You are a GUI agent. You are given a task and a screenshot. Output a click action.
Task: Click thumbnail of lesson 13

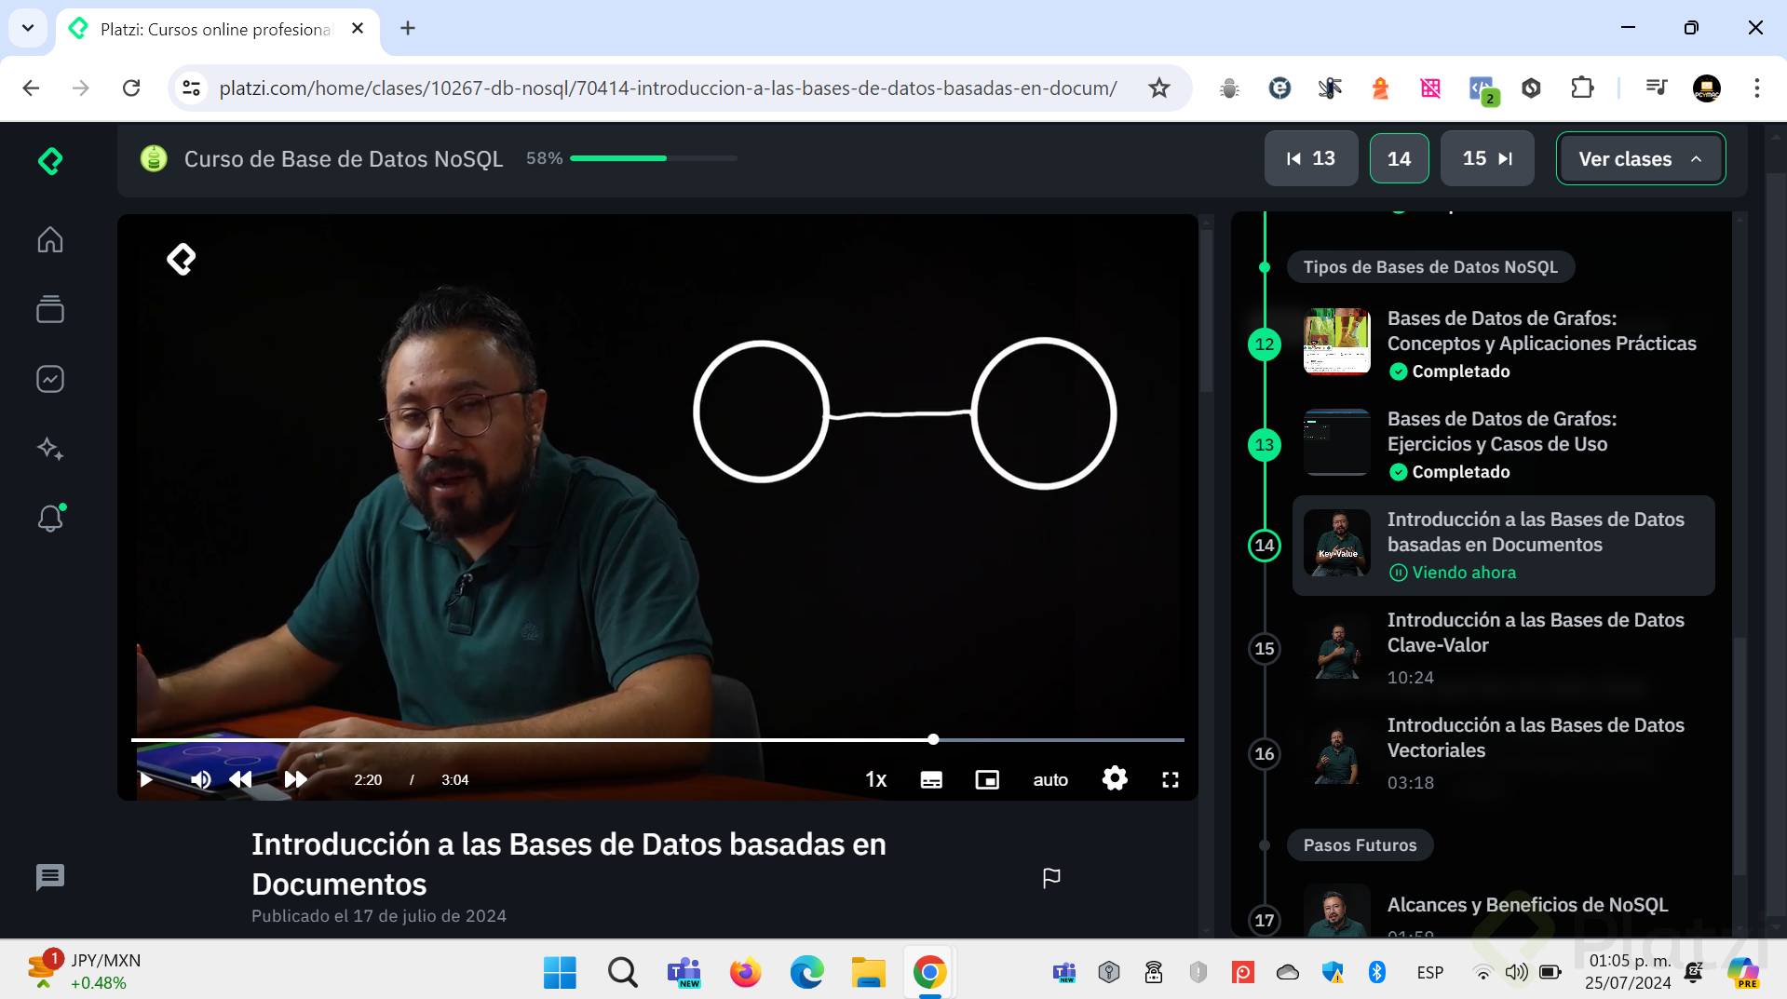click(x=1336, y=442)
